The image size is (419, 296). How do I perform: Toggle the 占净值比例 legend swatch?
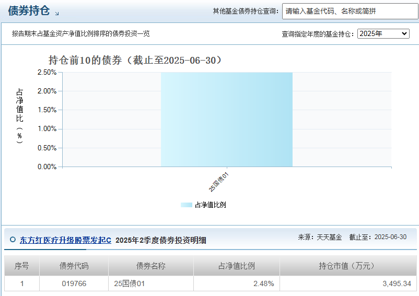point(187,205)
